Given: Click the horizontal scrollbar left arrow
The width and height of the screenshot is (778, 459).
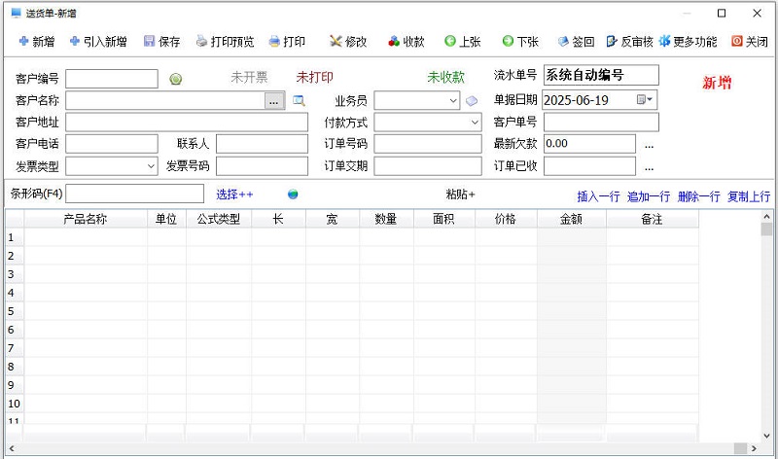Looking at the screenshot, I should [12, 448].
